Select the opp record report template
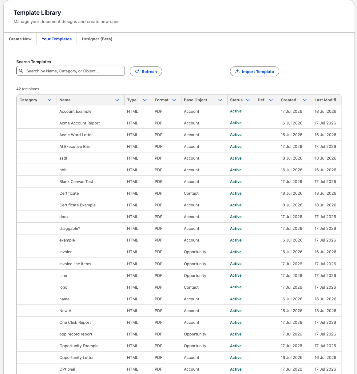 [x=76, y=334]
